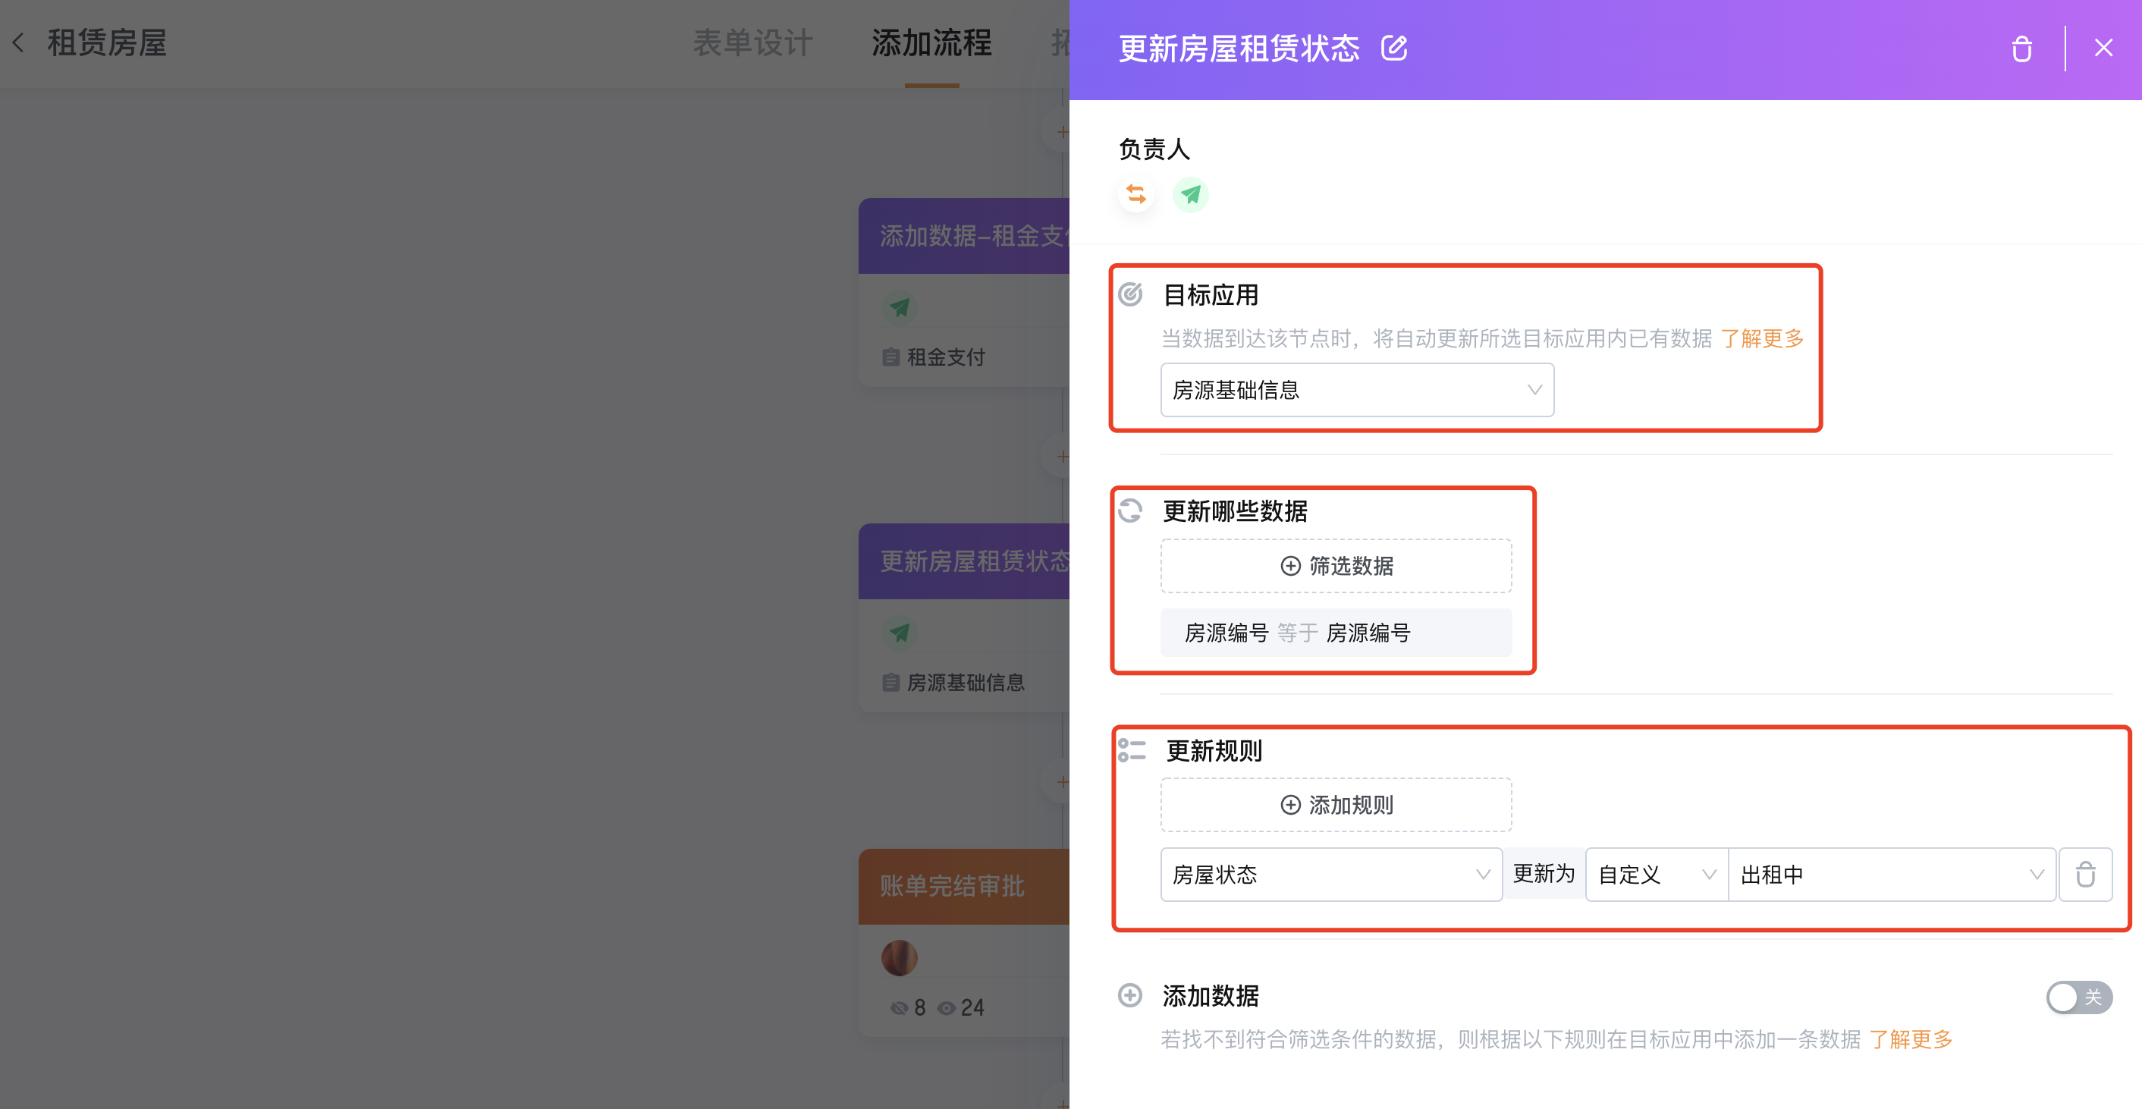Click the 更新哪些数据 refresh icon

point(1130,510)
